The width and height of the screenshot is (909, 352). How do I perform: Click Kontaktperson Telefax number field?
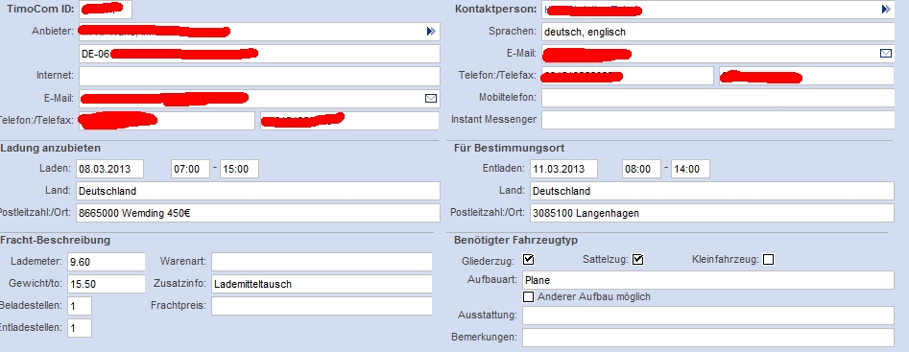coord(807,76)
